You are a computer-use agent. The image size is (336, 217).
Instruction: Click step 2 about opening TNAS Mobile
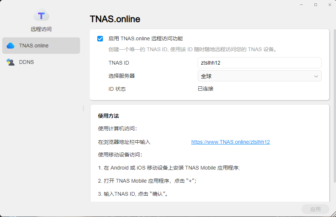pos(147,181)
